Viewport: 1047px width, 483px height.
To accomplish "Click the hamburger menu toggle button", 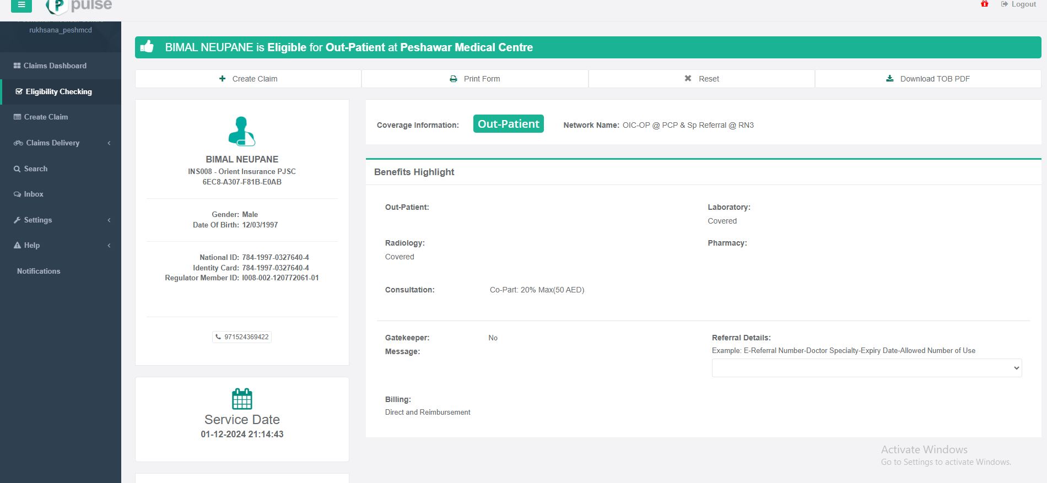I will pyautogui.click(x=21, y=5).
